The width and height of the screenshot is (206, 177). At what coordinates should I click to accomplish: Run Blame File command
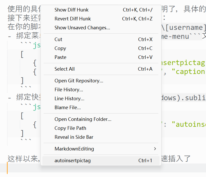pyautogui.click(x=68, y=108)
